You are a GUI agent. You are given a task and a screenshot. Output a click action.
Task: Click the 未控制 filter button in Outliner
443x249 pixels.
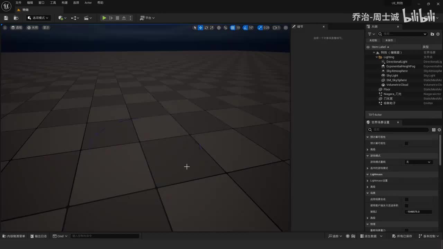click(x=373, y=40)
